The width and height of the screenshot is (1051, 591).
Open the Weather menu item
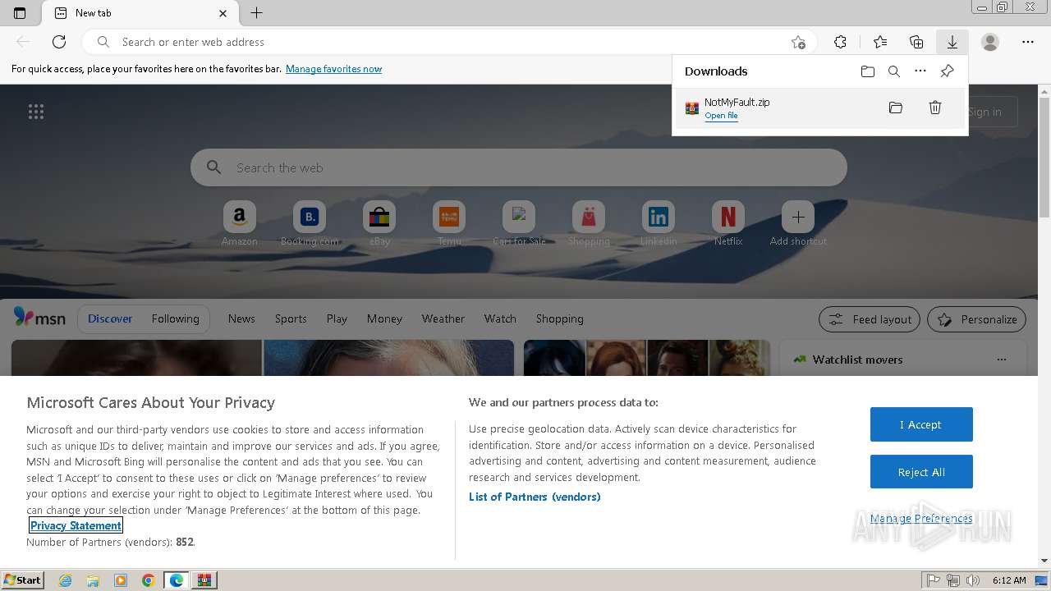443,318
